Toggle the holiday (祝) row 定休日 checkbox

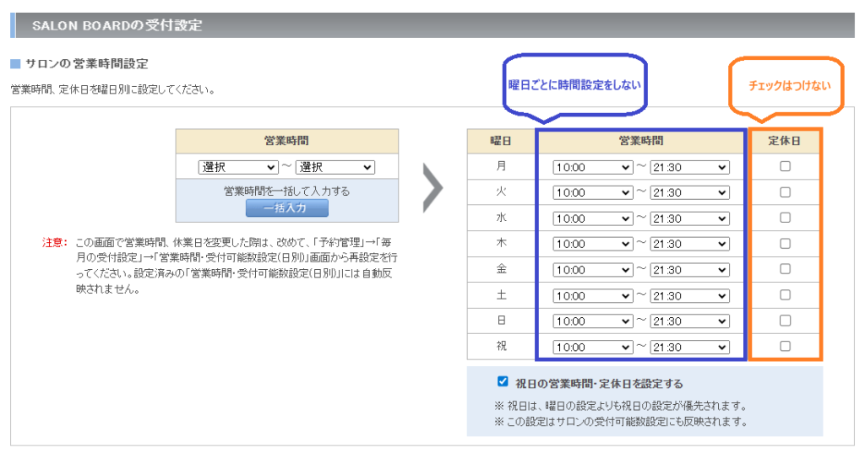pyautogui.click(x=785, y=346)
